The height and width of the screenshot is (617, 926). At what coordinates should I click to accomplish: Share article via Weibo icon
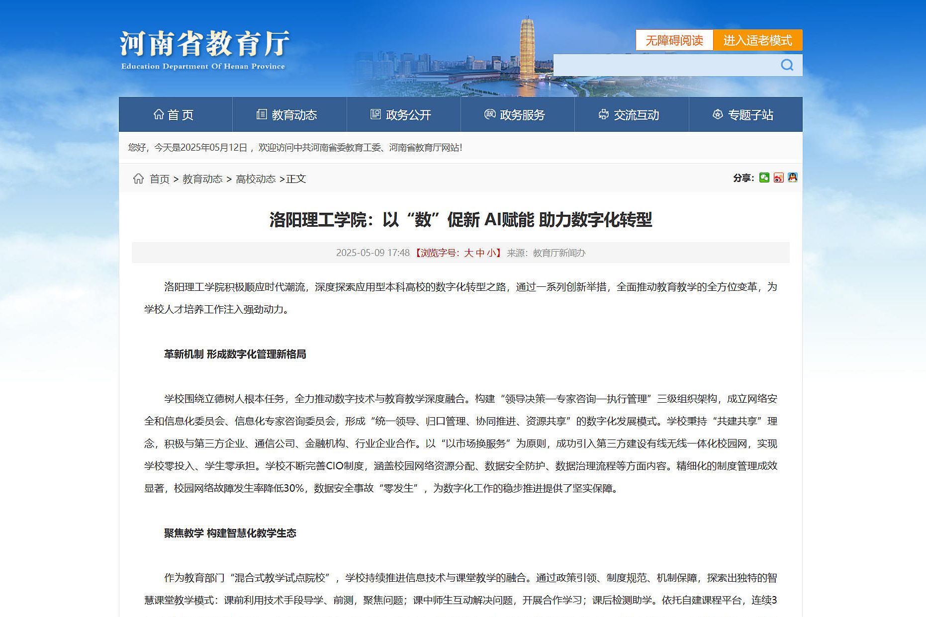tap(778, 177)
